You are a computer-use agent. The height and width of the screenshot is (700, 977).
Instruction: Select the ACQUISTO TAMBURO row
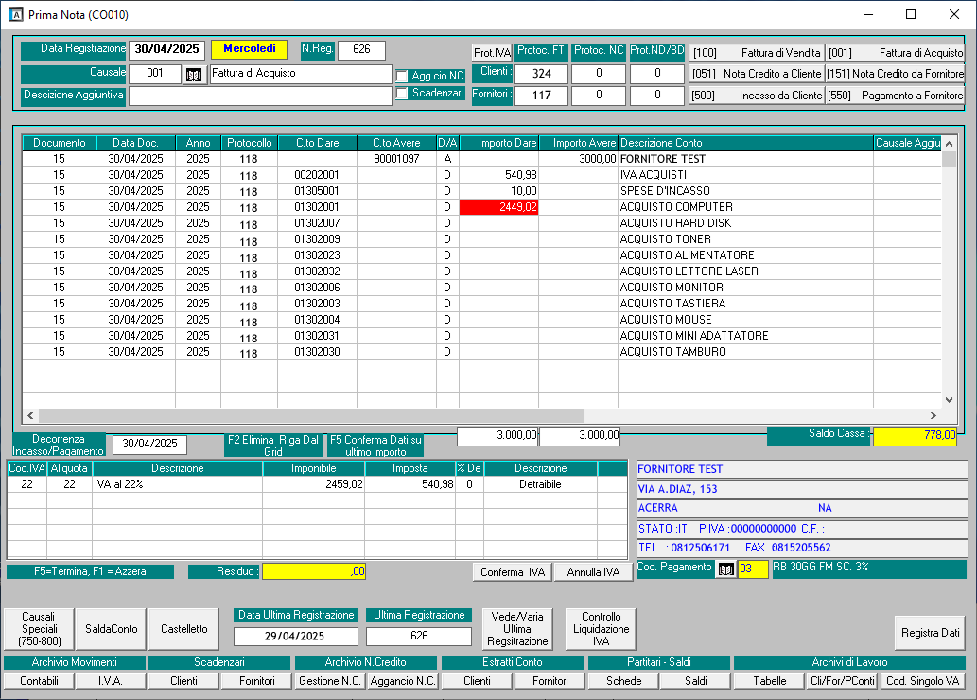tap(481, 352)
